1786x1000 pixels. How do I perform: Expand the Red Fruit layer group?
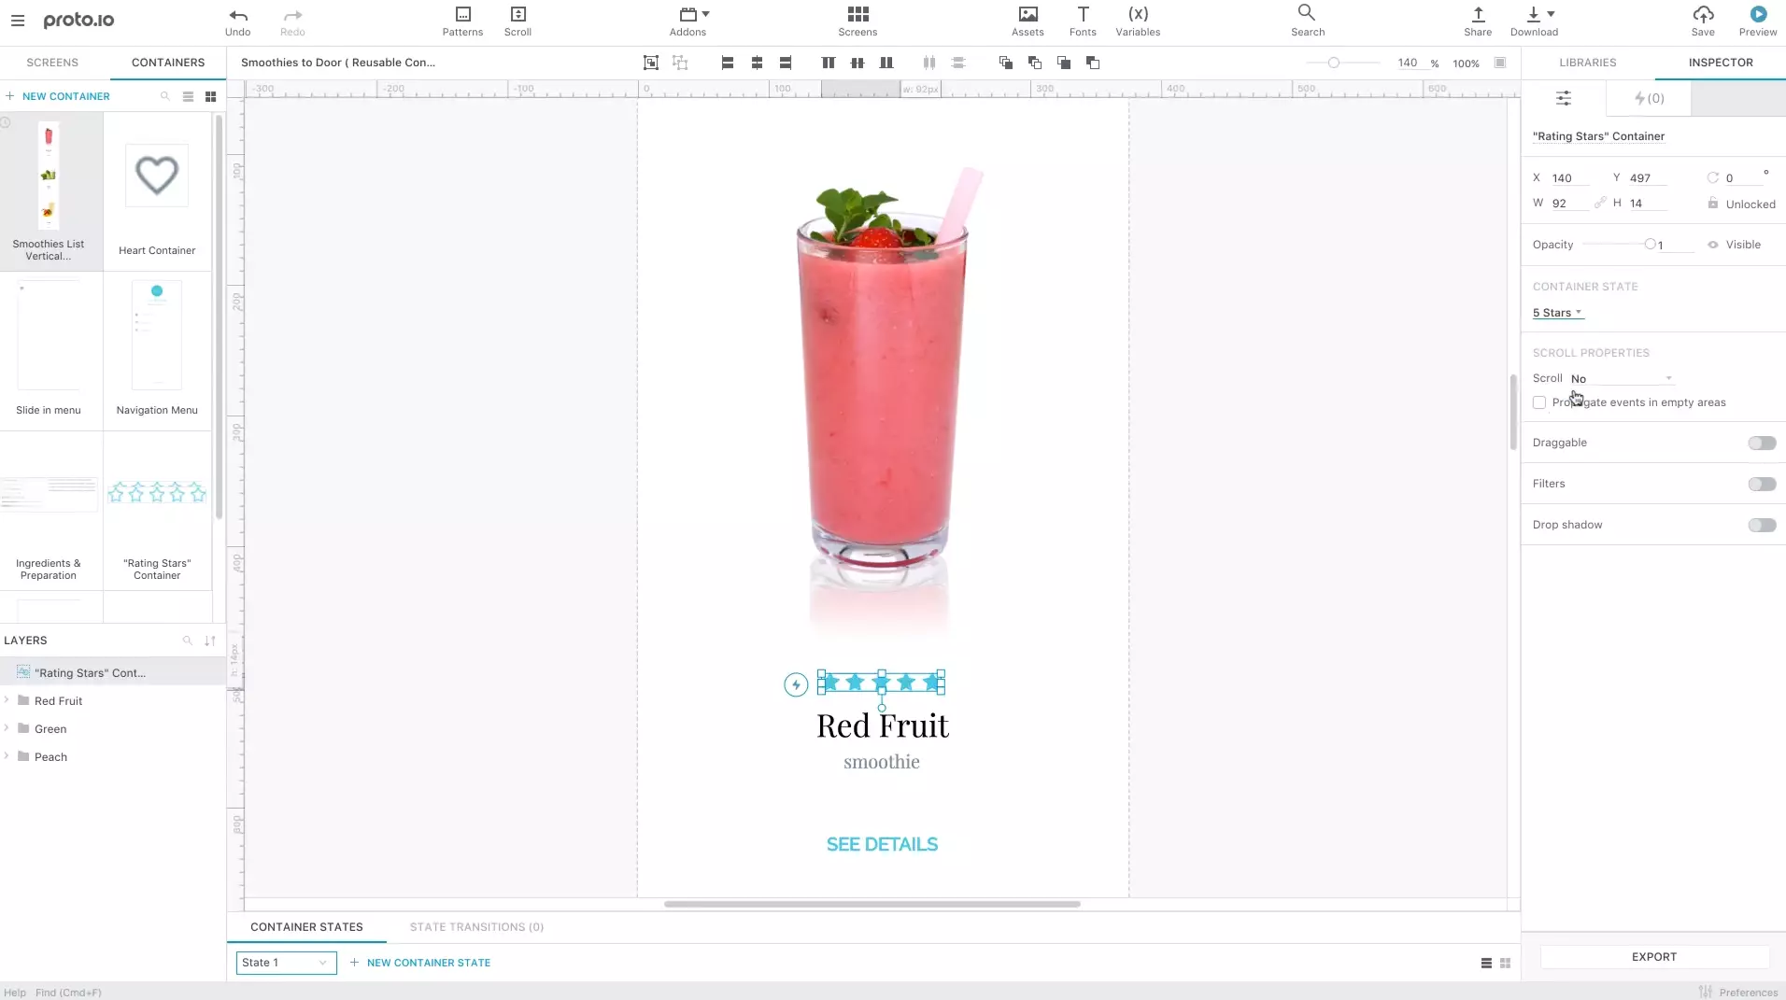[x=7, y=700]
